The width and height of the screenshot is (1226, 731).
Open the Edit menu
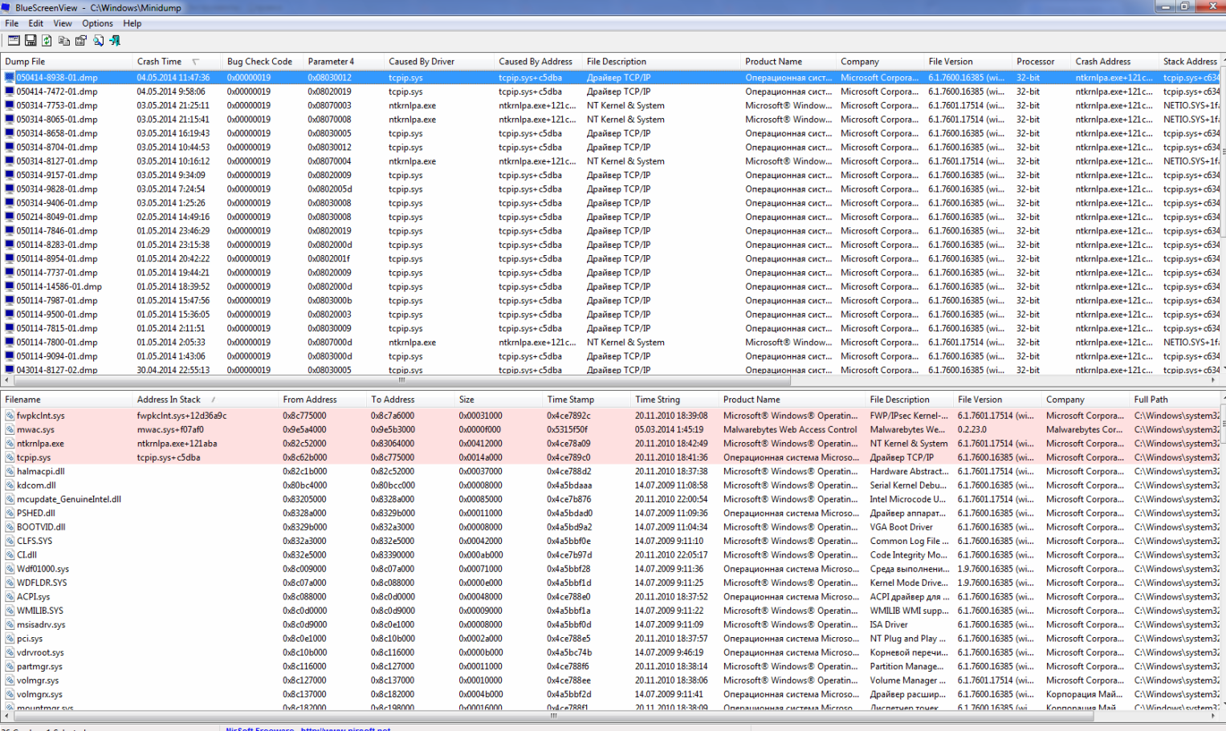(x=36, y=23)
